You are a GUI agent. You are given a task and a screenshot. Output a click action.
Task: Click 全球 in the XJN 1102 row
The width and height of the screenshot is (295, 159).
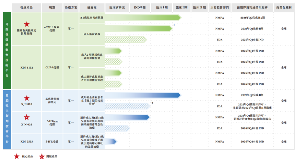point(284,67)
